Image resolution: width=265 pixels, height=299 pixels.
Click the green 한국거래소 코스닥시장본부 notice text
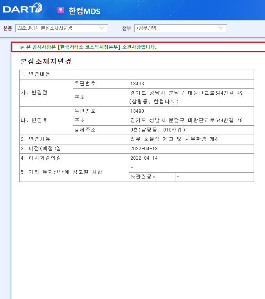pyautogui.click(x=91, y=47)
